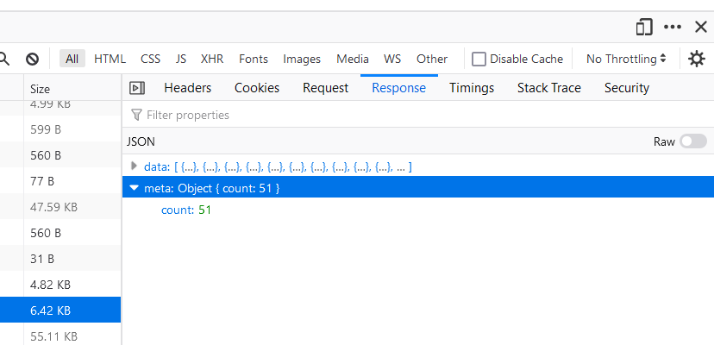
Task: Filter requests by WS
Action: pos(392,60)
